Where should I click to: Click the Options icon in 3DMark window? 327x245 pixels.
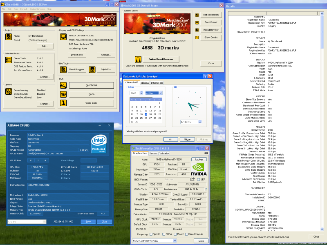coord(8,91)
